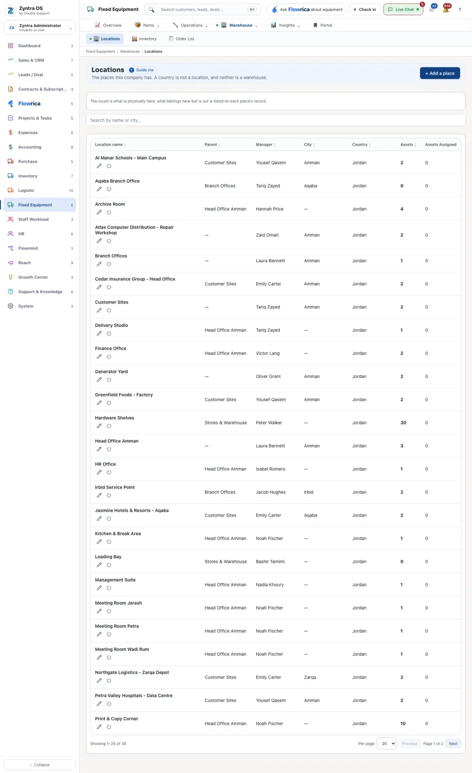Sort by Location name column

[110, 145]
